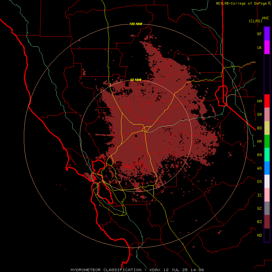272x272 pixels.
Task: Click the UK legend label
Action: pos(259,47)
